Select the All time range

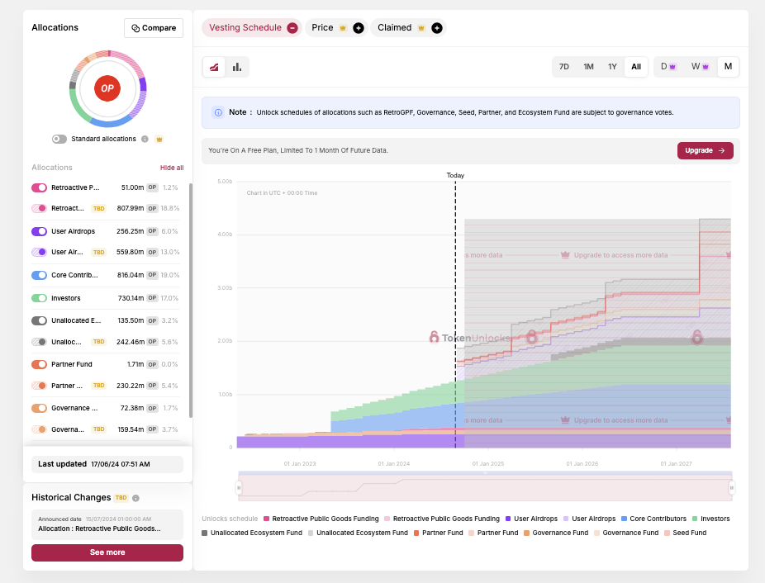(x=636, y=67)
